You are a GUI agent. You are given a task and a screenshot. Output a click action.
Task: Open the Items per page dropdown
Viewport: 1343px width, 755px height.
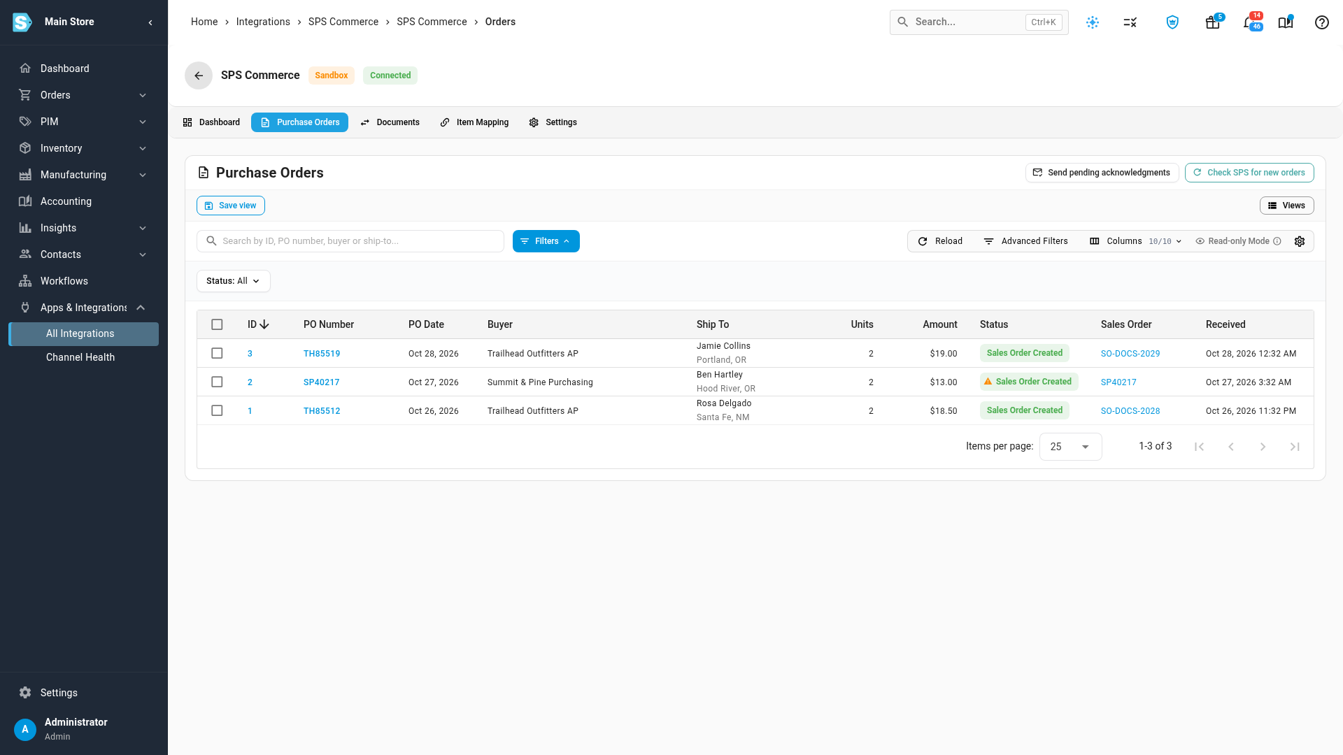click(1070, 447)
